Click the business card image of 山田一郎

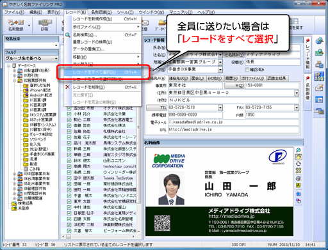pos(219,192)
